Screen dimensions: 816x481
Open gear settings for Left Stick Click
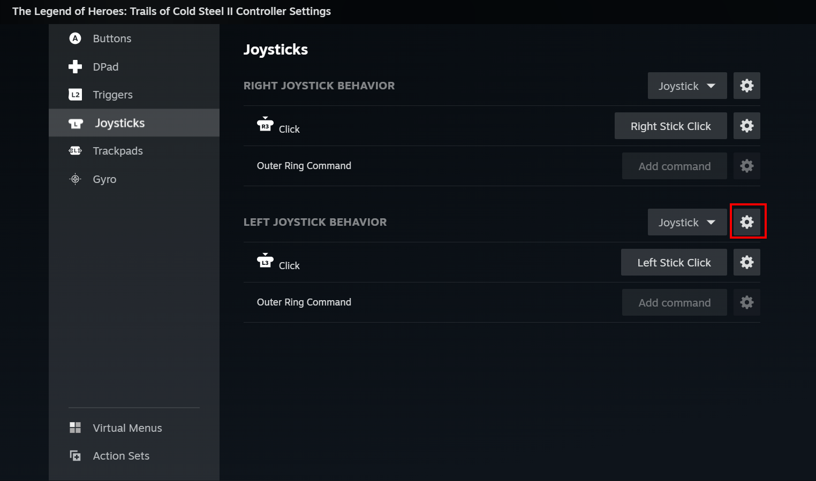pyautogui.click(x=746, y=262)
